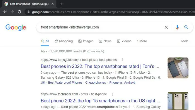Switch to the News tab
The height and width of the screenshot is (110, 195).
105,41
